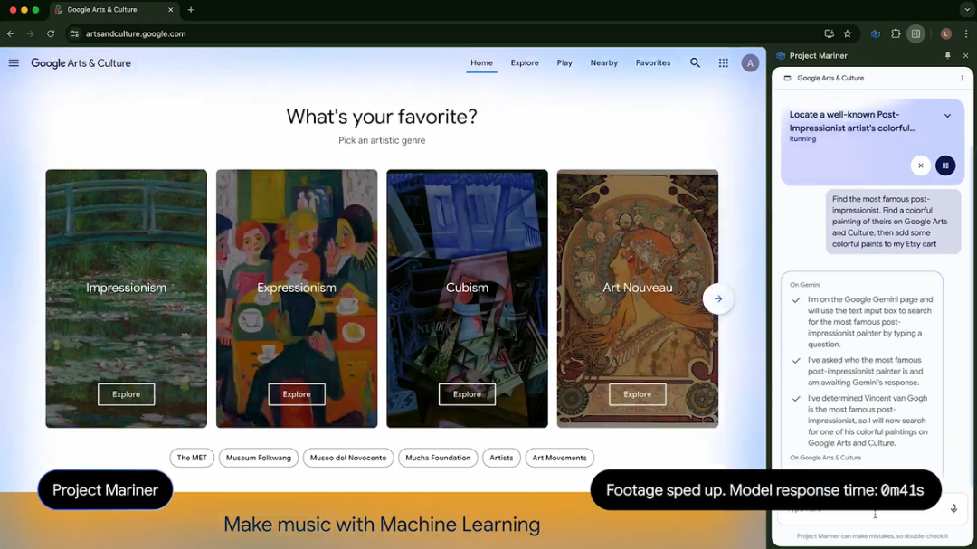Click the microphone icon in Mariner input
Viewport: 977px width, 549px height.
[954, 508]
